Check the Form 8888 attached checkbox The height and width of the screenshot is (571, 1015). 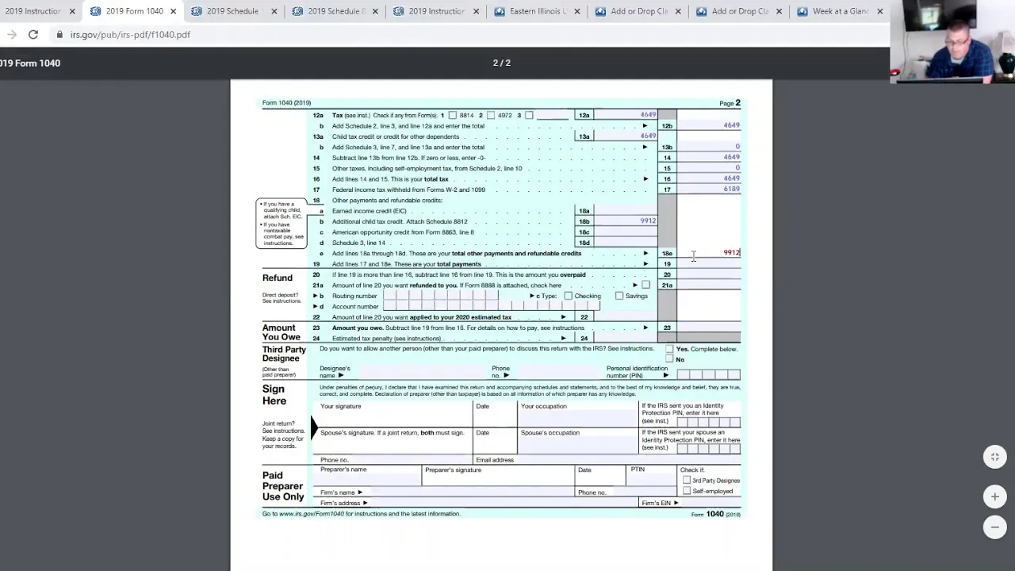[x=645, y=285]
